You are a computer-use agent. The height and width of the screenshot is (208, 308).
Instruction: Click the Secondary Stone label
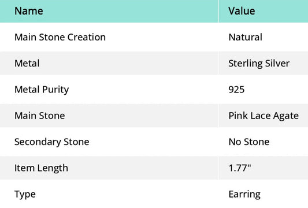click(52, 142)
